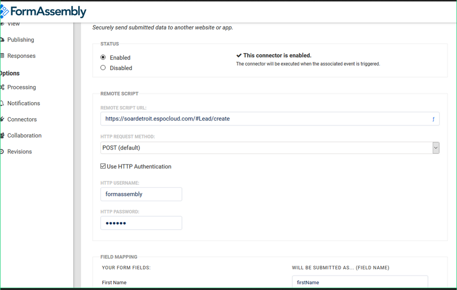Click the HTTP Password field

click(141, 223)
